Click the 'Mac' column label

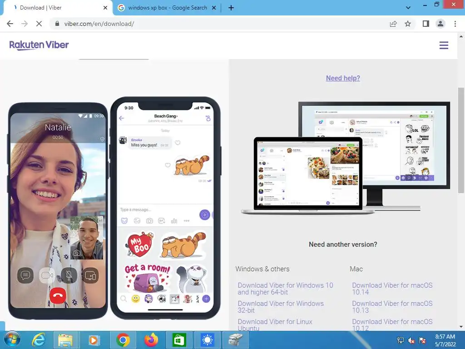tap(356, 269)
